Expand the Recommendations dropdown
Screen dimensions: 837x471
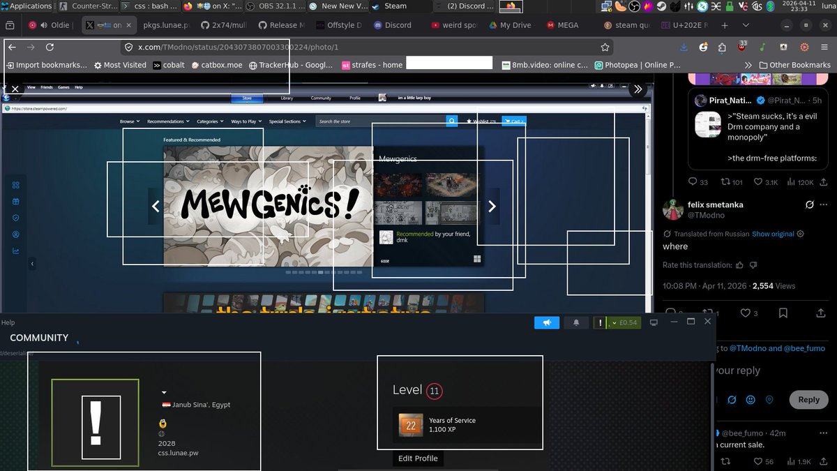click(167, 121)
